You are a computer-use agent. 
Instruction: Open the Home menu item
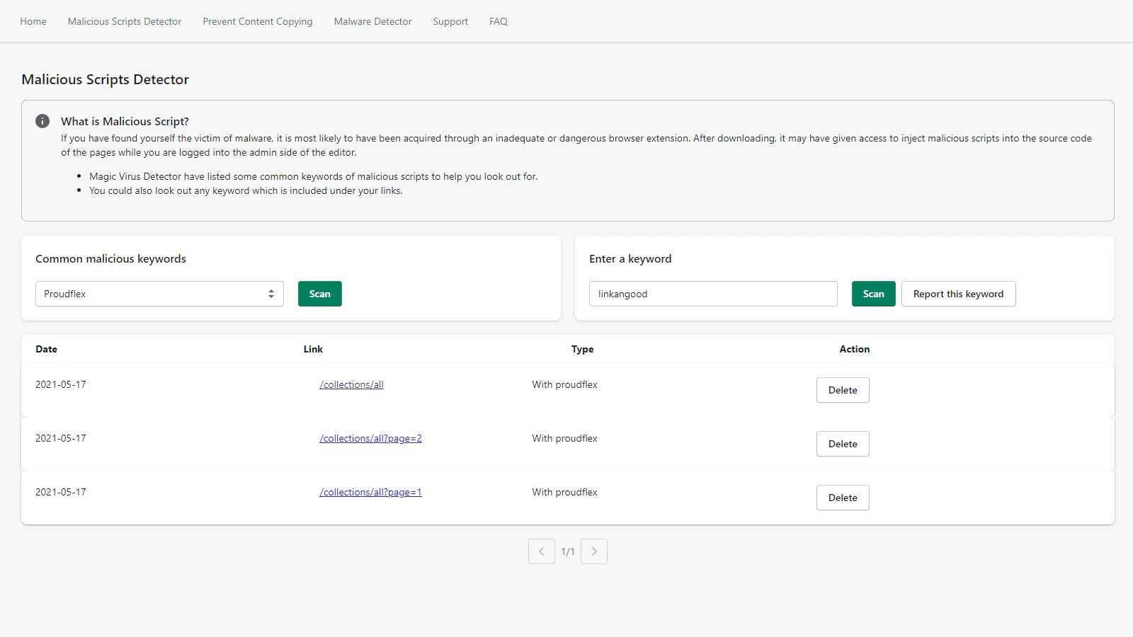coord(33,21)
